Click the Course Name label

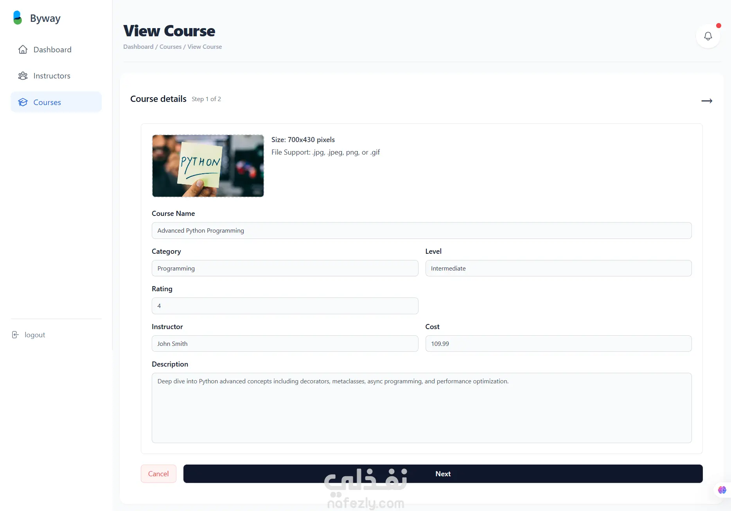[173, 214]
